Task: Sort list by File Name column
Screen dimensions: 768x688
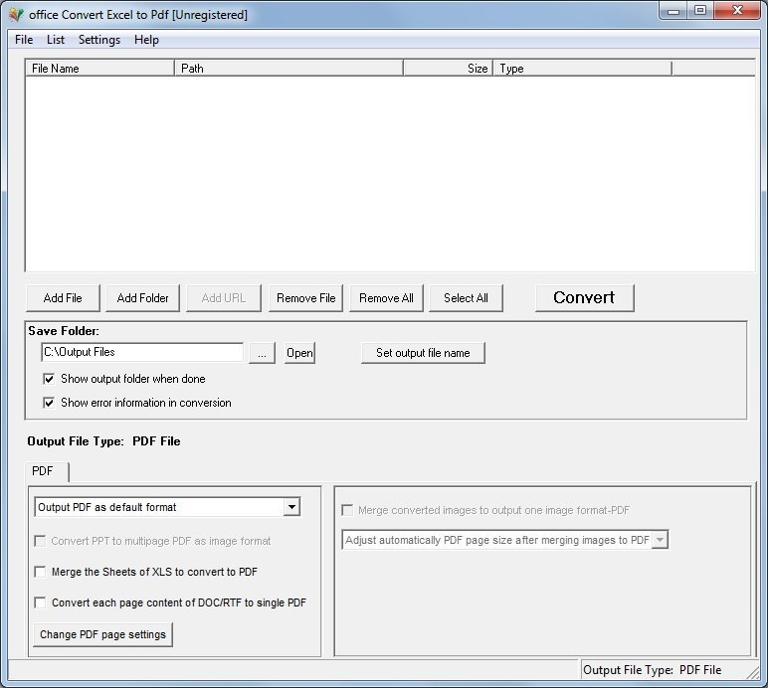Action: 99,68
